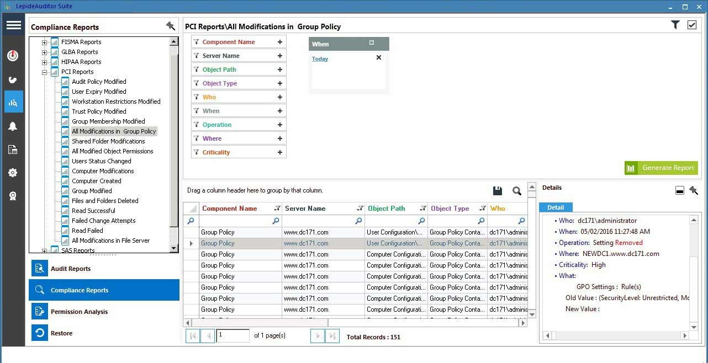Click the filter funnel icon above the report
Viewport: 708px width, 363px height.
click(x=675, y=25)
